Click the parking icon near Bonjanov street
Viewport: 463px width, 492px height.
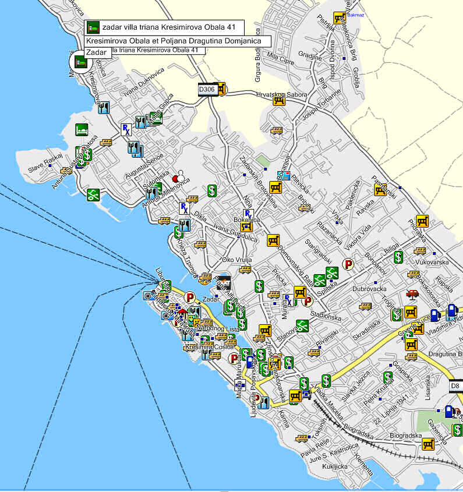tap(348, 265)
